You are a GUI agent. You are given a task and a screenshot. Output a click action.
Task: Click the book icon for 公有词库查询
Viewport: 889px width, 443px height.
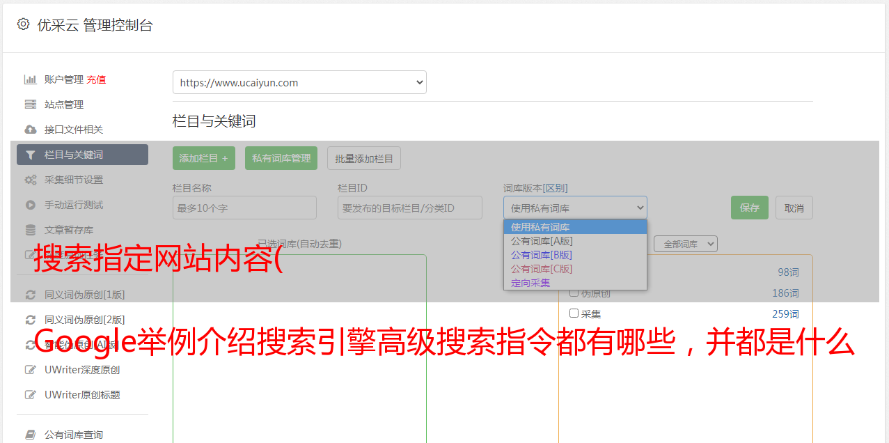coord(30,435)
